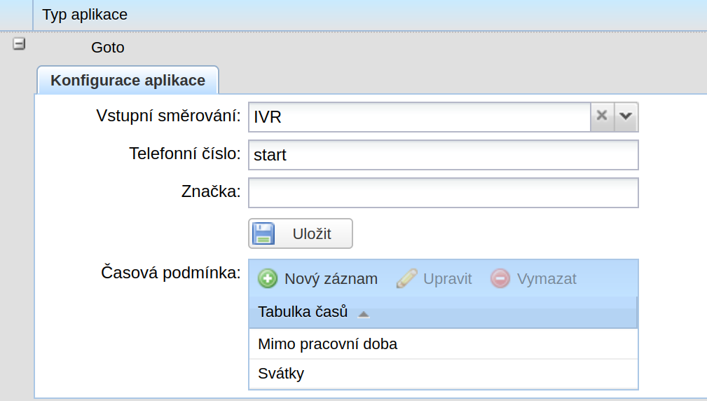
Task: Select the Svátky row
Action: tap(444, 374)
